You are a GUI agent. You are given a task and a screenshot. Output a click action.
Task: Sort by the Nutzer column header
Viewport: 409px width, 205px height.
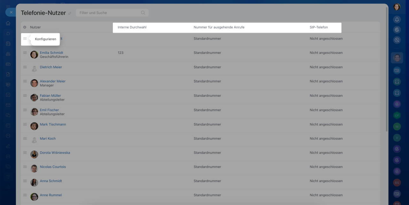[35, 27]
